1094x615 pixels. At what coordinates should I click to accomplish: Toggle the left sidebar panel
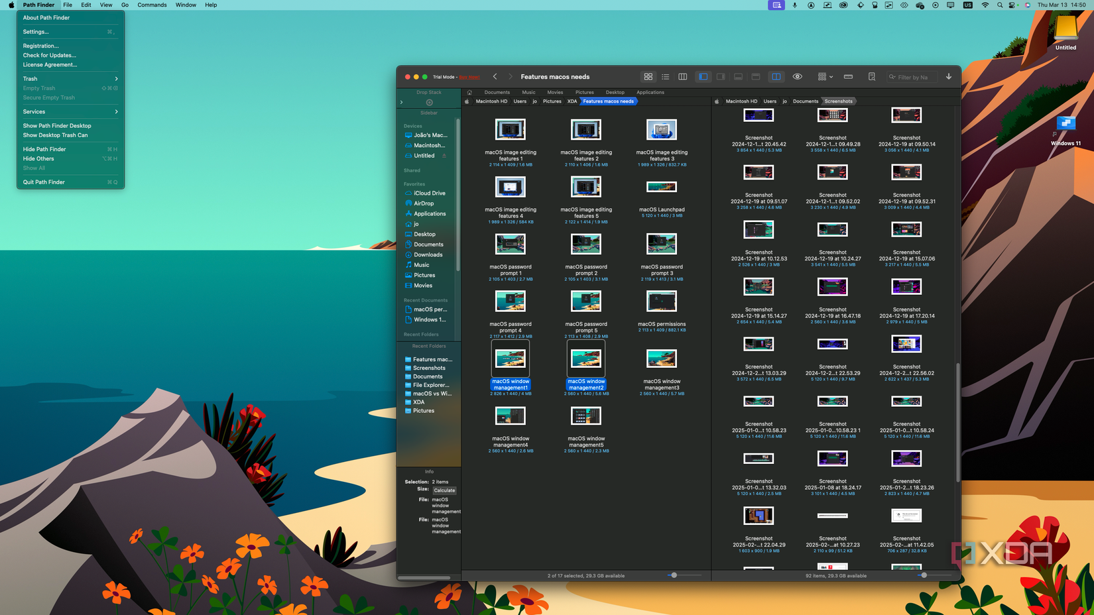(703, 77)
